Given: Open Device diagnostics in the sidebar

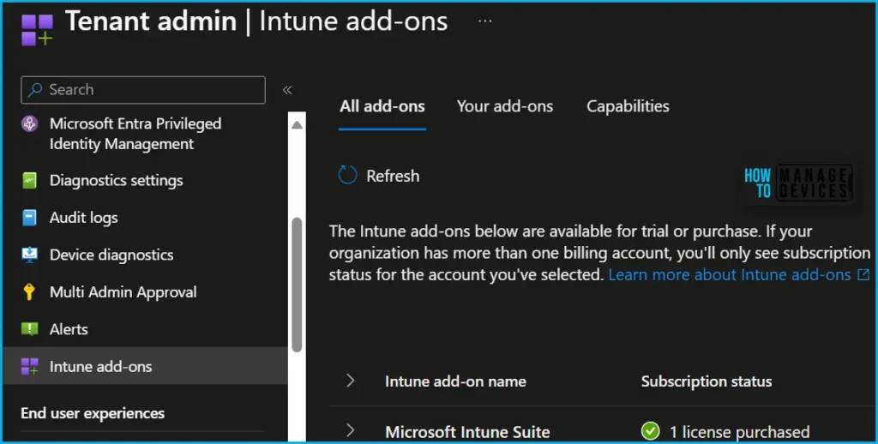Looking at the screenshot, I should pyautogui.click(x=111, y=255).
